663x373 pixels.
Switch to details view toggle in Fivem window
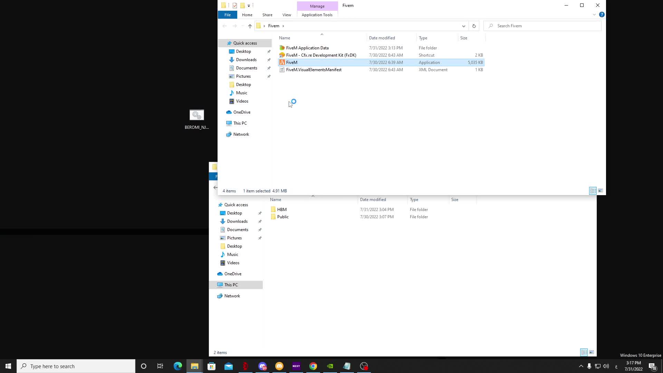[593, 191]
